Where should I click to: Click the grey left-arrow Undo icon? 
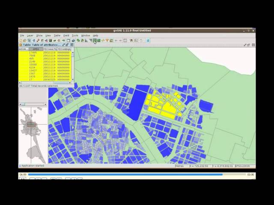click(116, 41)
